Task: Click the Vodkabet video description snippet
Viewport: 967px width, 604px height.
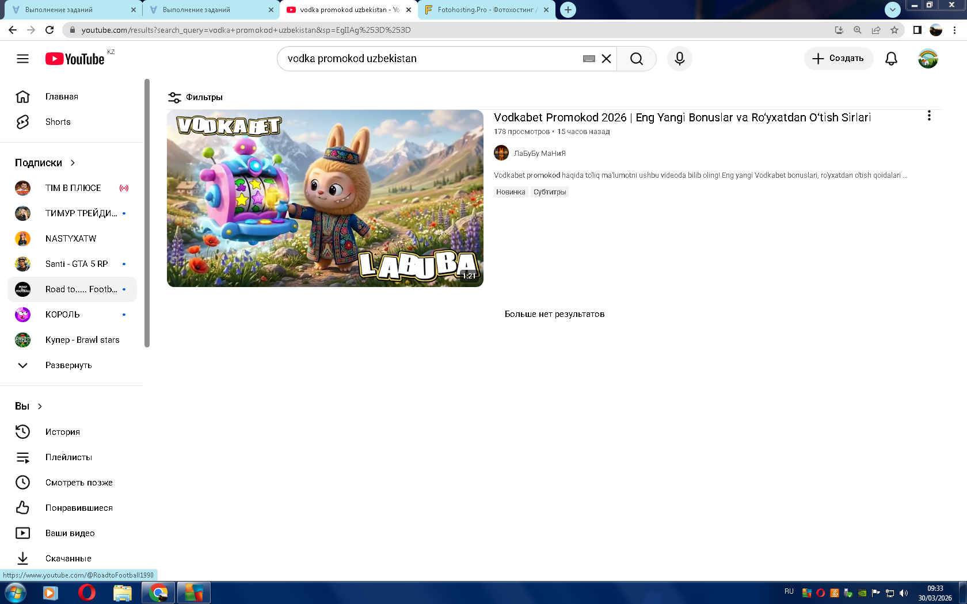Action: 700,175
